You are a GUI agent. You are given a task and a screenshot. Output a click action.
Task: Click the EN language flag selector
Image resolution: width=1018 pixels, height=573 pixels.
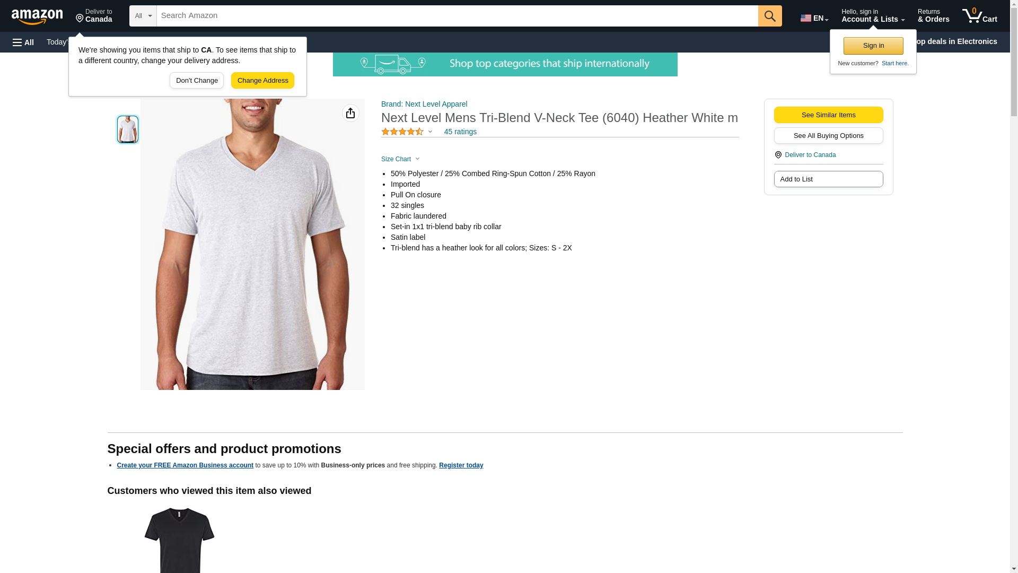(x=814, y=18)
